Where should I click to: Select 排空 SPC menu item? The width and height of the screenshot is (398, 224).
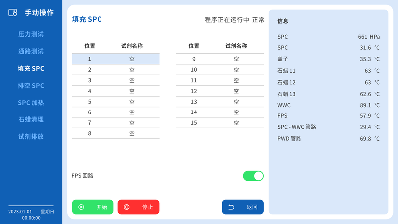[31, 85]
